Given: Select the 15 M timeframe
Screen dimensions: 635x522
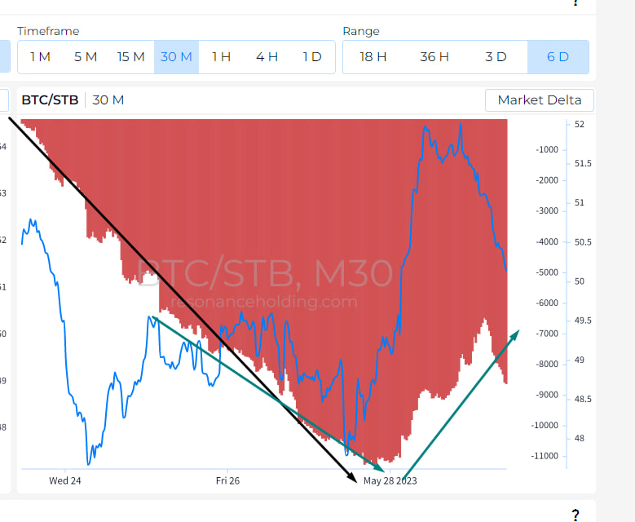Looking at the screenshot, I should point(131,57).
